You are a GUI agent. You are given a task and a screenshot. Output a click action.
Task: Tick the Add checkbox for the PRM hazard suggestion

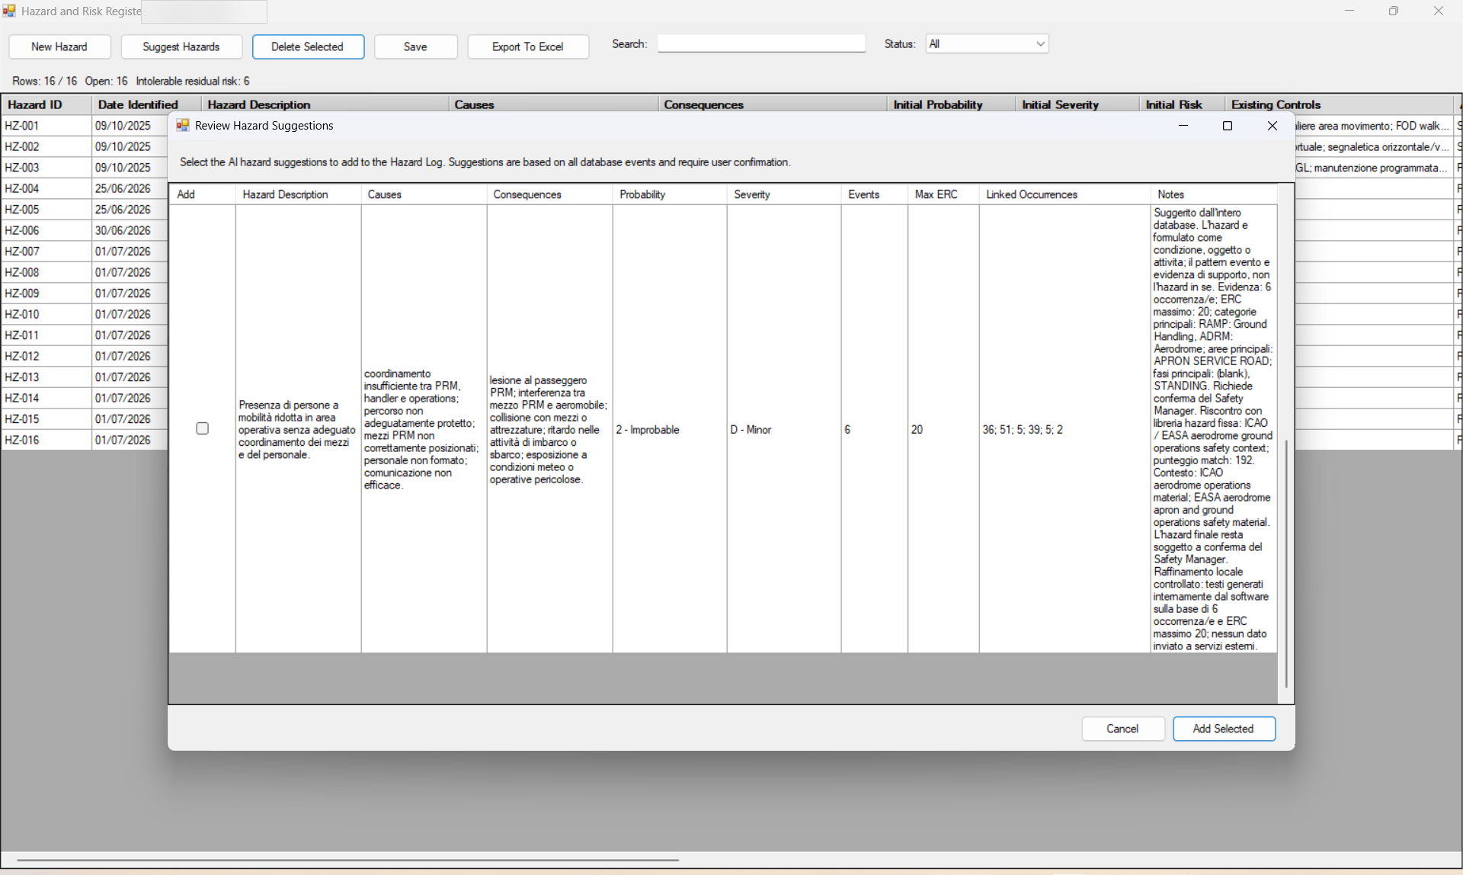coord(202,428)
